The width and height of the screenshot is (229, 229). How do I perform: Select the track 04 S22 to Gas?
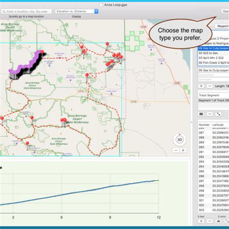[x=214, y=53]
